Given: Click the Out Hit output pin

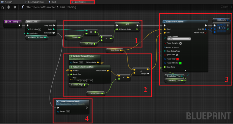Looking at the screenshot, I should [205, 29].
